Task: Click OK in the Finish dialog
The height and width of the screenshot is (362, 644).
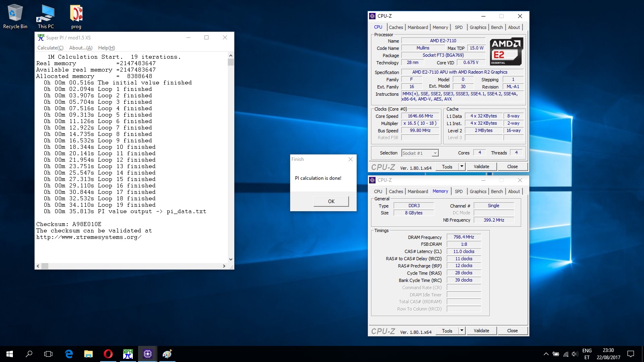Action: [331, 202]
